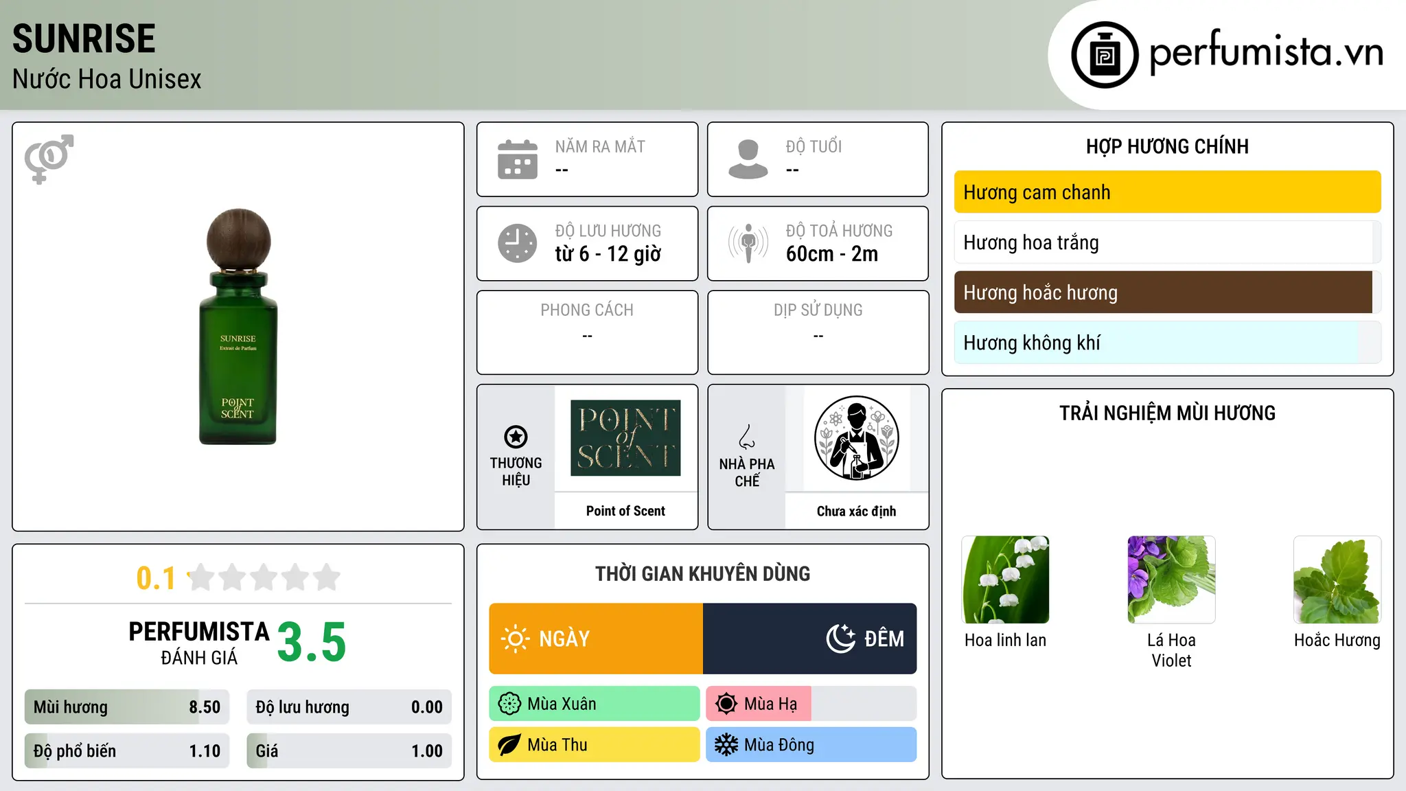
Task: Select the brown Hương hoắc hương accord bar
Action: click(1168, 293)
